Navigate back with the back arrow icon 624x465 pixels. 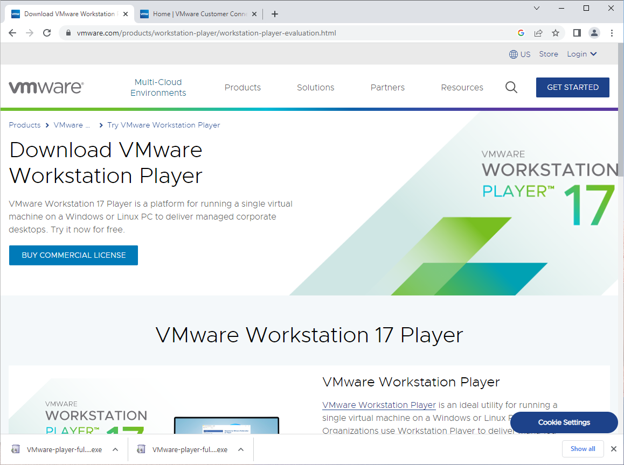(x=12, y=33)
